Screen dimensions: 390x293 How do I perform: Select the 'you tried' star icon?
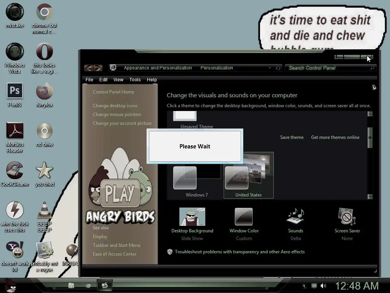pyautogui.click(x=44, y=174)
